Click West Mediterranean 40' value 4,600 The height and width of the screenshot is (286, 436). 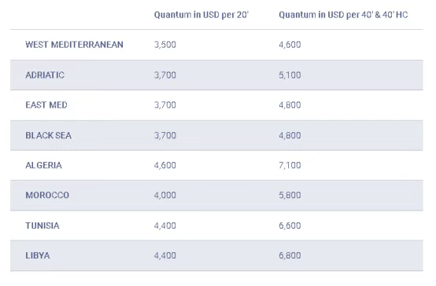[290, 45]
